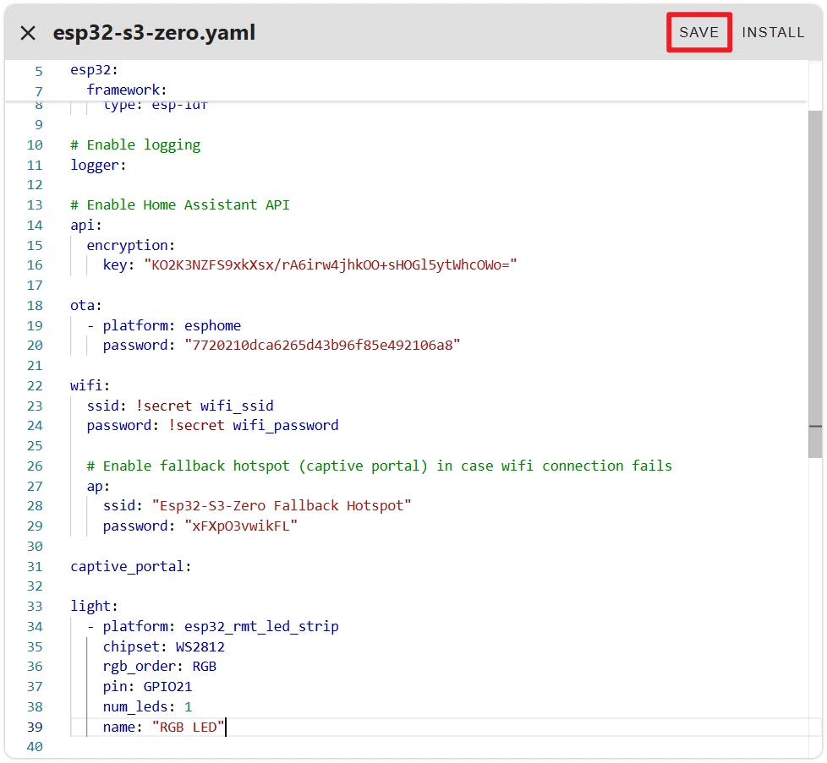Image resolution: width=827 pixels, height=763 pixels.
Task: Click the 'wifi:' line
Action: pyautogui.click(x=90, y=385)
